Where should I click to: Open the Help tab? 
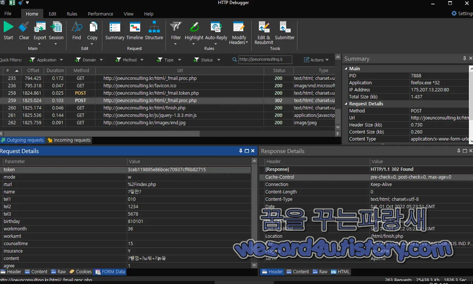[x=149, y=14]
